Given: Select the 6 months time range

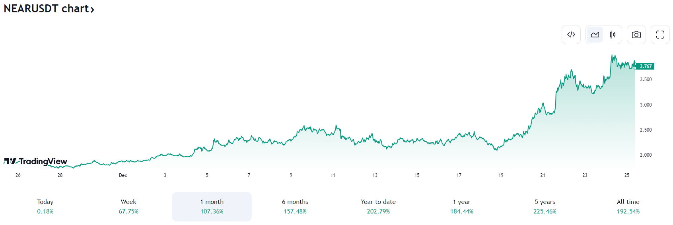Looking at the screenshot, I should (295, 207).
